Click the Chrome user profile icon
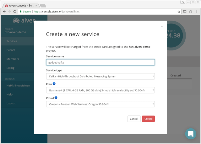Viewport: 201px width, 144px height. (x=182, y=2)
